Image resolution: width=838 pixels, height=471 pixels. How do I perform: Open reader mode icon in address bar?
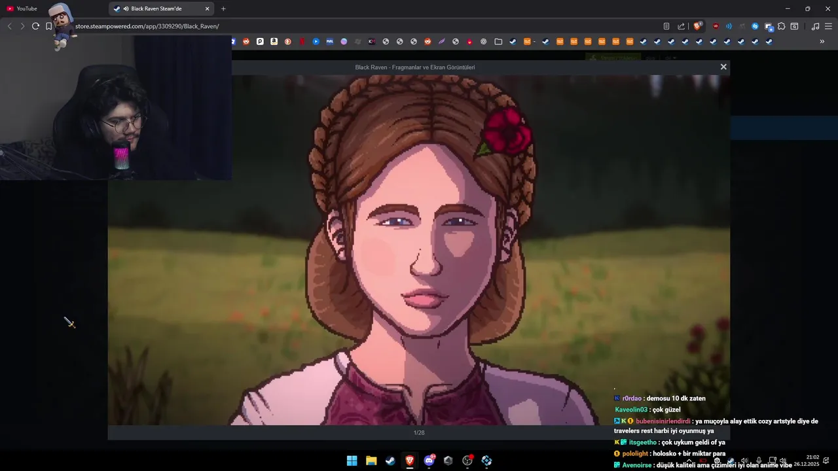666,26
